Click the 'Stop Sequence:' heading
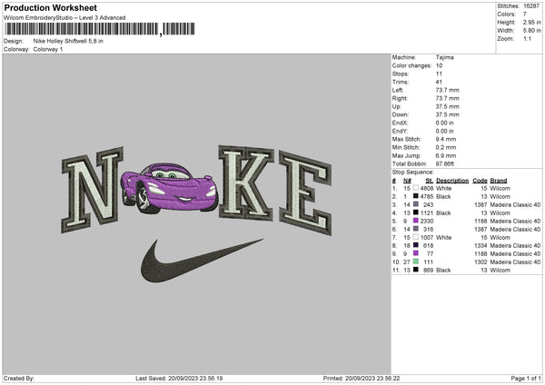 click(x=413, y=173)
